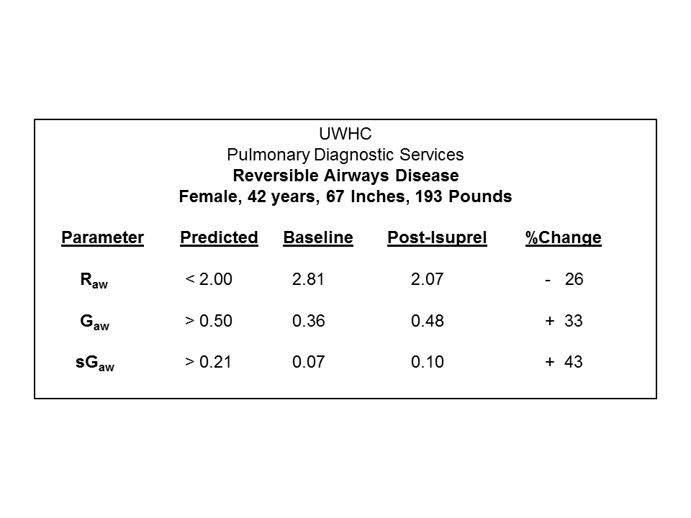Click the + 43 percent change value
Image resolution: width=691 pixels, height=518 pixels.
[x=564, y=363]
